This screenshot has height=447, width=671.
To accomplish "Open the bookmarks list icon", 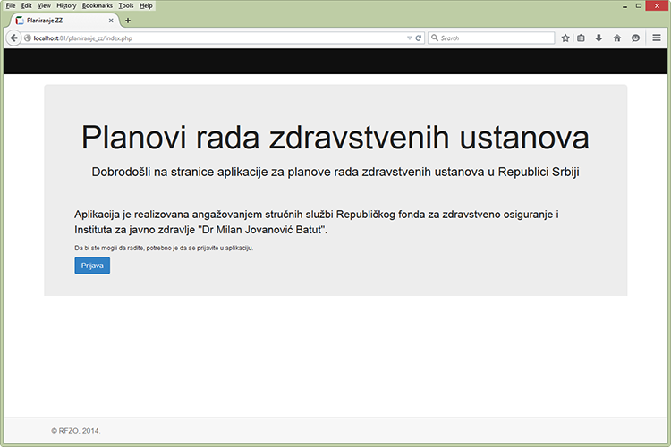I will pos(582,38).
